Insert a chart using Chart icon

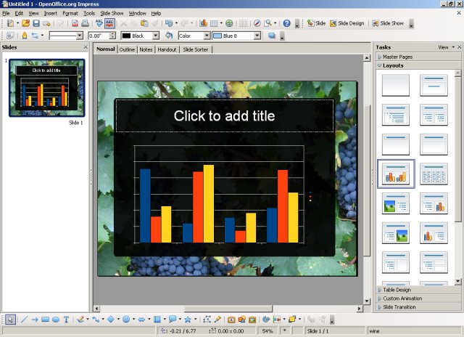203,23
